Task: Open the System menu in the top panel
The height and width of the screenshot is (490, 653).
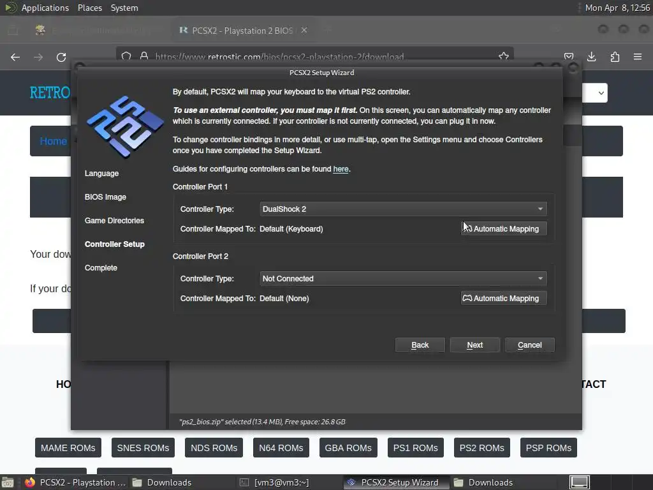Action: coord(124,8)
